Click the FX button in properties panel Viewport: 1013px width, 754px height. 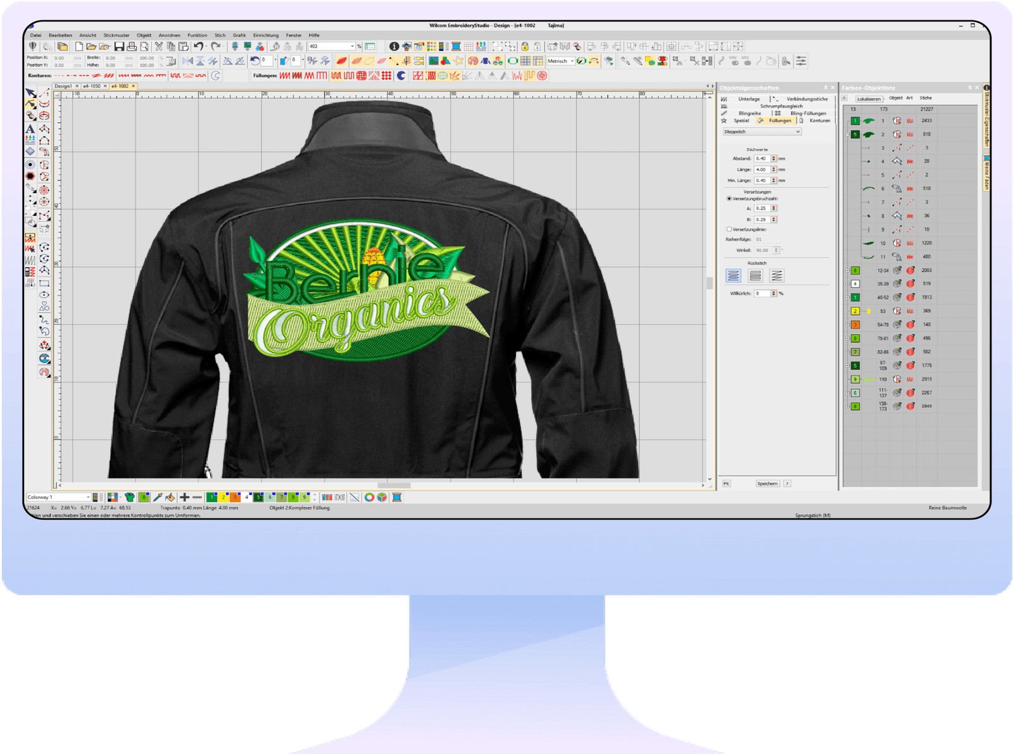pyautogui.click(x=726, y=483)
